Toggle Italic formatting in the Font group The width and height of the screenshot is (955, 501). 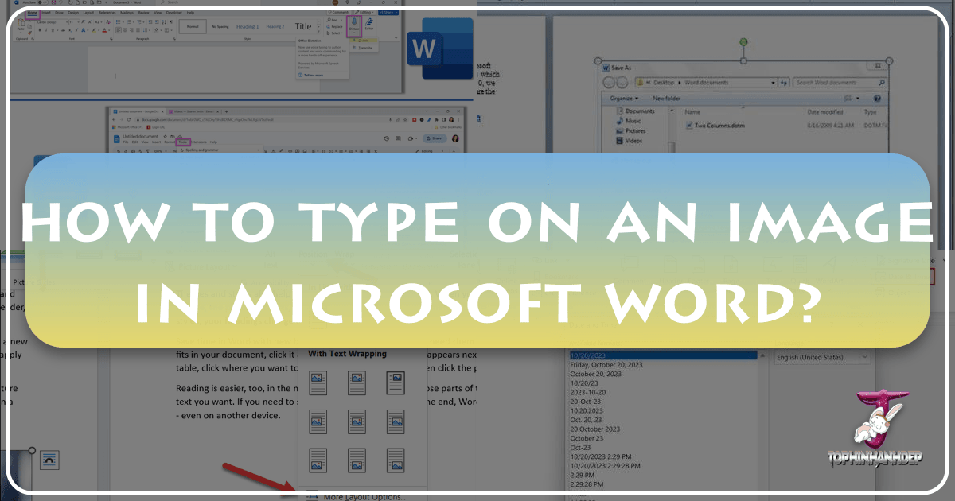(46, 29)
